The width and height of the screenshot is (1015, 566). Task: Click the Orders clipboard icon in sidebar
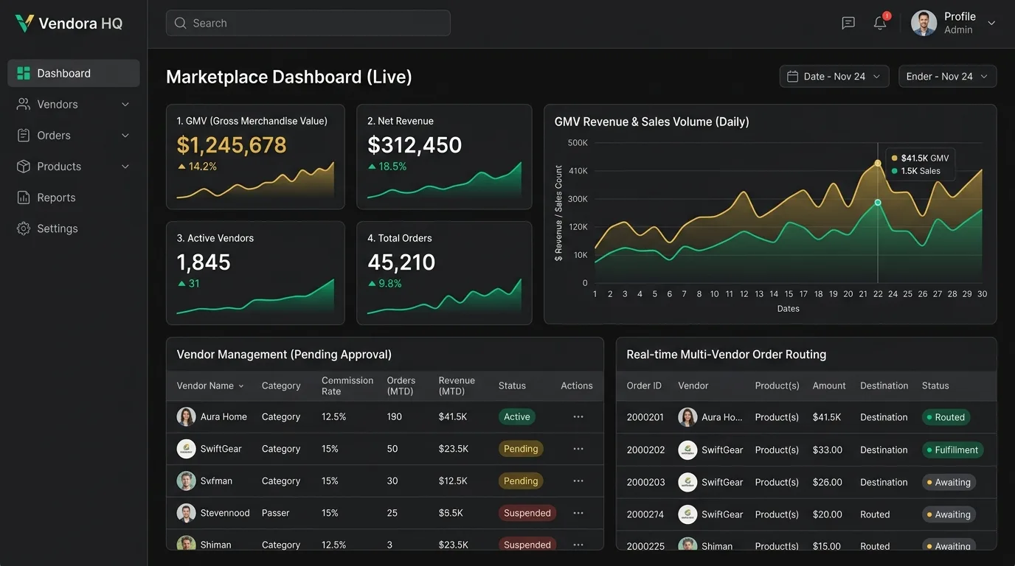pos(24,136)
